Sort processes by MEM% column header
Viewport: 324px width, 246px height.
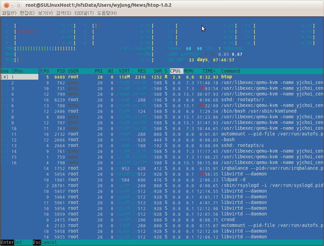tap(189, 71)
